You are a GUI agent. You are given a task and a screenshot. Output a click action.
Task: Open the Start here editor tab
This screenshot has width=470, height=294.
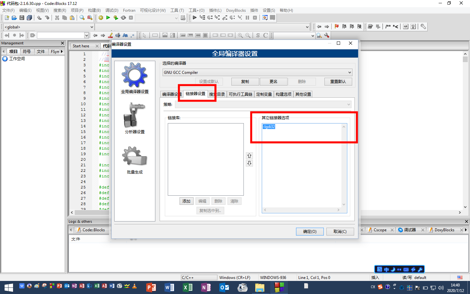pyautogui.click(x=81, y=46)
